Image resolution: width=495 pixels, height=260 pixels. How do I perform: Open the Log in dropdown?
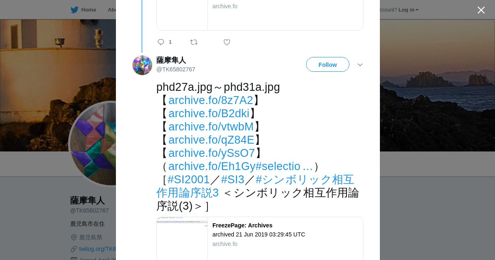pyautogui.click(x=408, y=9)
